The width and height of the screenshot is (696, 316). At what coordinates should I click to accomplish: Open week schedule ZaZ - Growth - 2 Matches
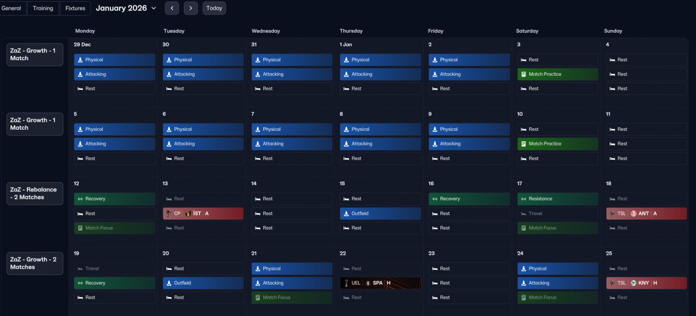[x=35, y=263]
